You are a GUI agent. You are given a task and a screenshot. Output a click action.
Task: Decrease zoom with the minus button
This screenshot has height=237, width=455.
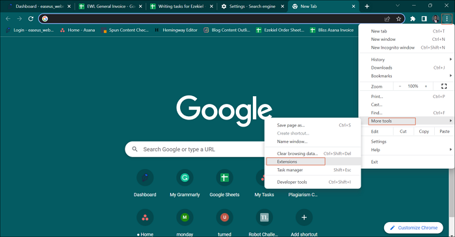click(x=400, y=86)
